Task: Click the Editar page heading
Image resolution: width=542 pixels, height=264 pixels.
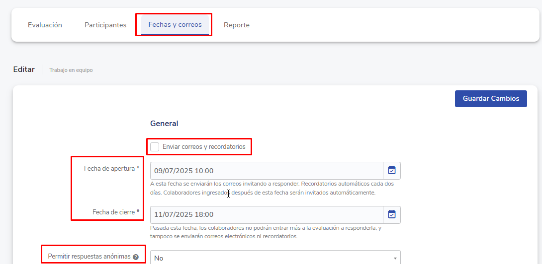Action: tap(24, 69)
